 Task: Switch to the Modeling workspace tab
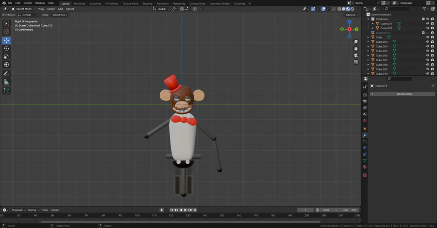tap(80, 3)
